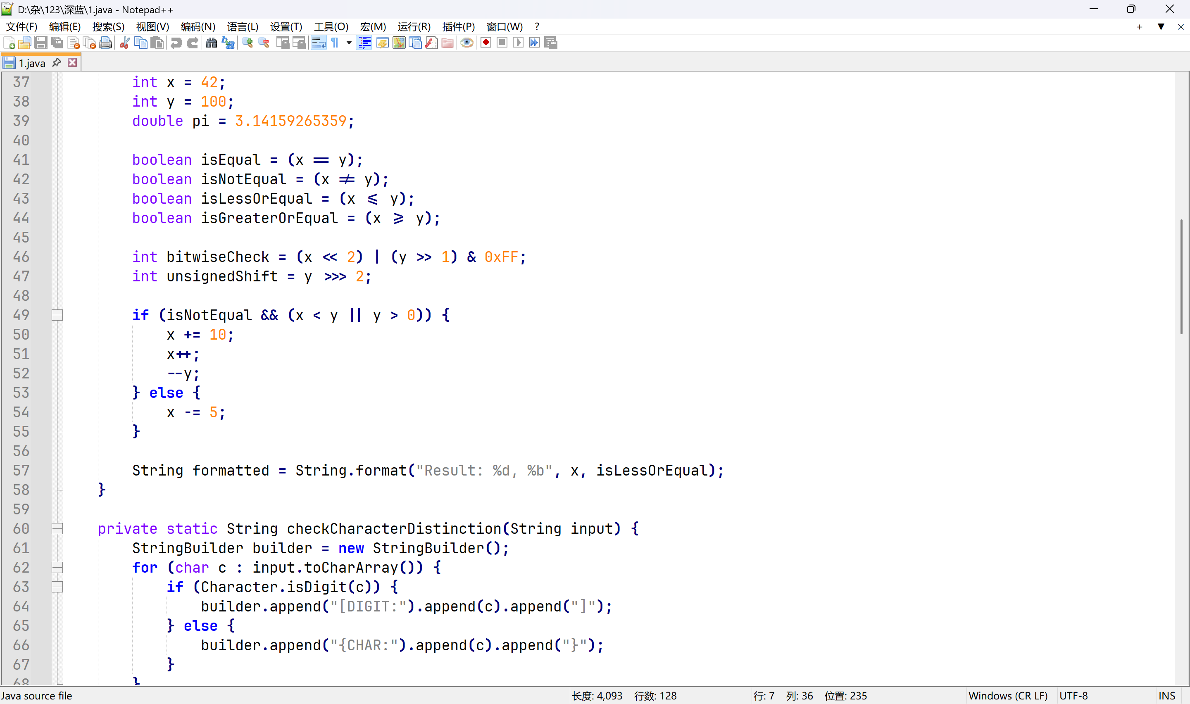
Task: Toggle word wrap in toolbar
Action: [319, 43]
